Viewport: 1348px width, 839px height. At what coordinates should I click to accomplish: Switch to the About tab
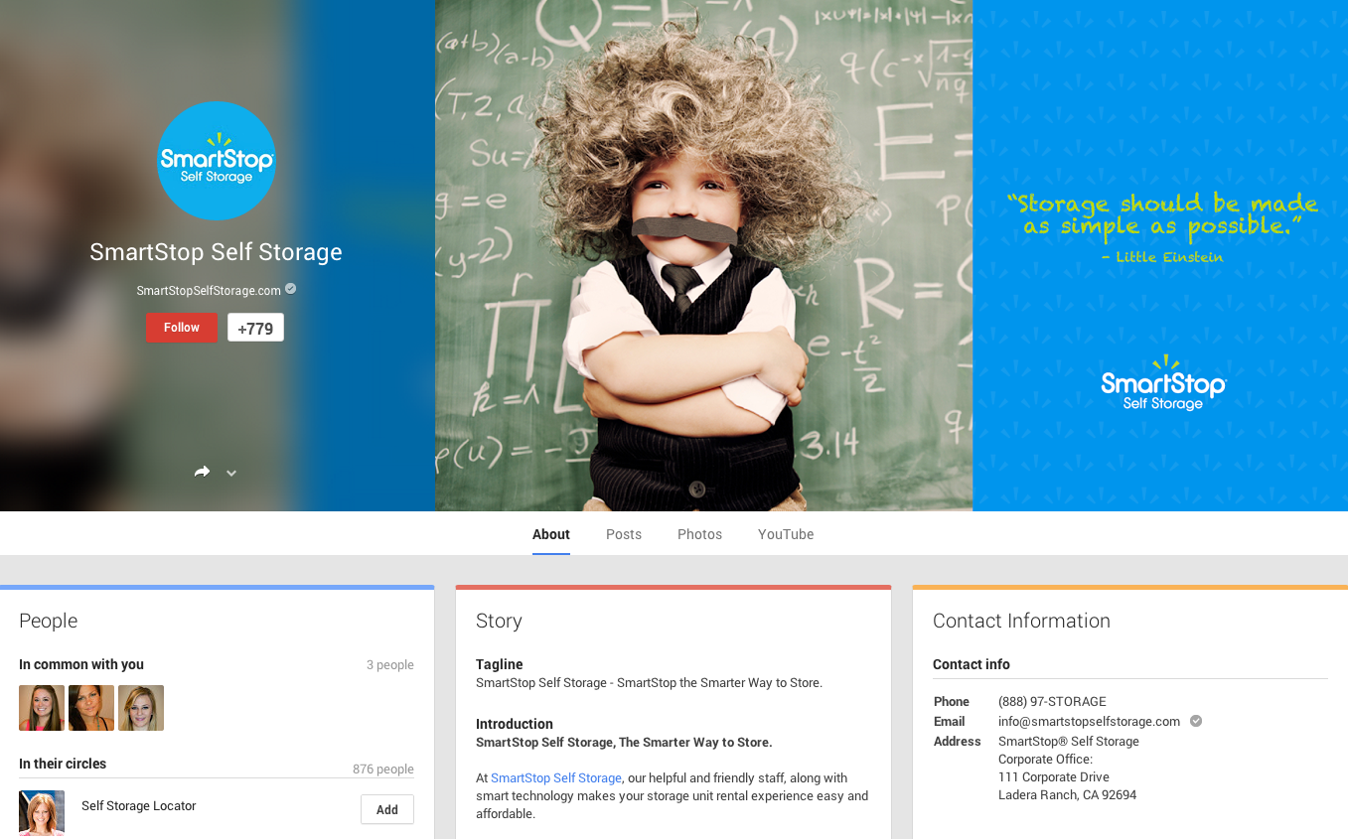coord(550,534)
